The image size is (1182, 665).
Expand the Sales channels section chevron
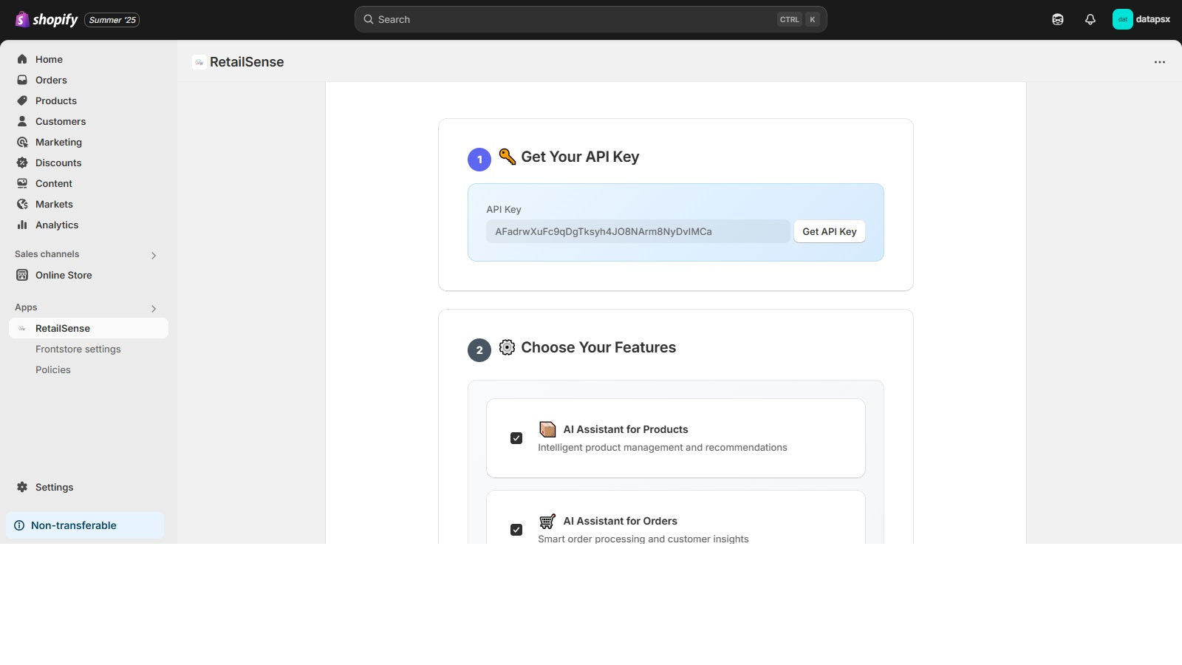[x=154, y=256]
